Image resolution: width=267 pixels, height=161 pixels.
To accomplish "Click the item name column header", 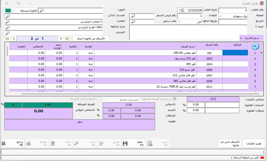I will click(145, 46).
